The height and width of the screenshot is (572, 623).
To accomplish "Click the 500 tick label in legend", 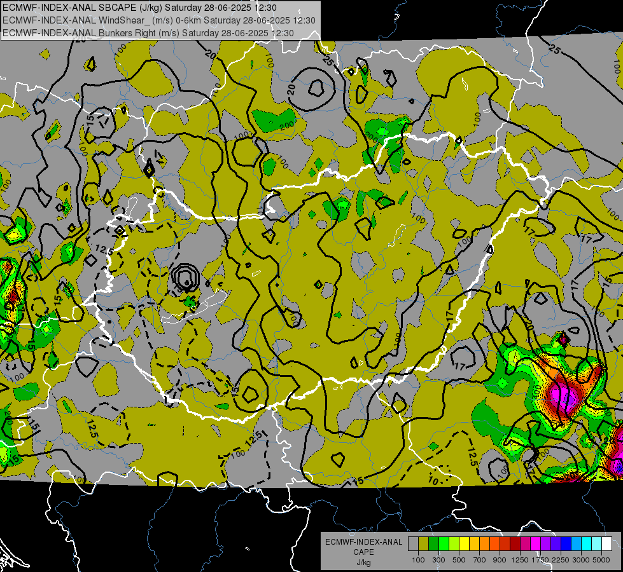I will (459, 560).
